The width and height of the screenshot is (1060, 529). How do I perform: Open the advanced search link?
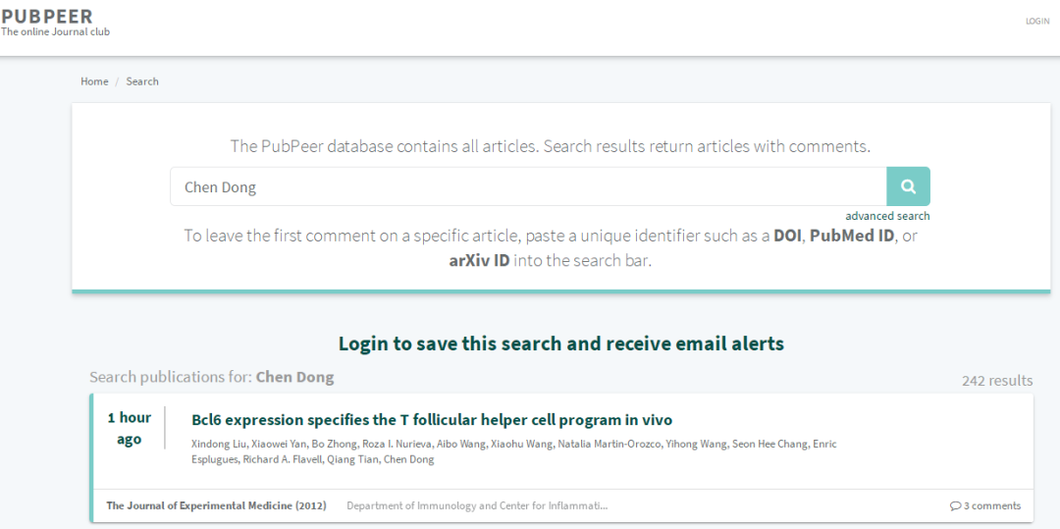(x=887, y=216)
